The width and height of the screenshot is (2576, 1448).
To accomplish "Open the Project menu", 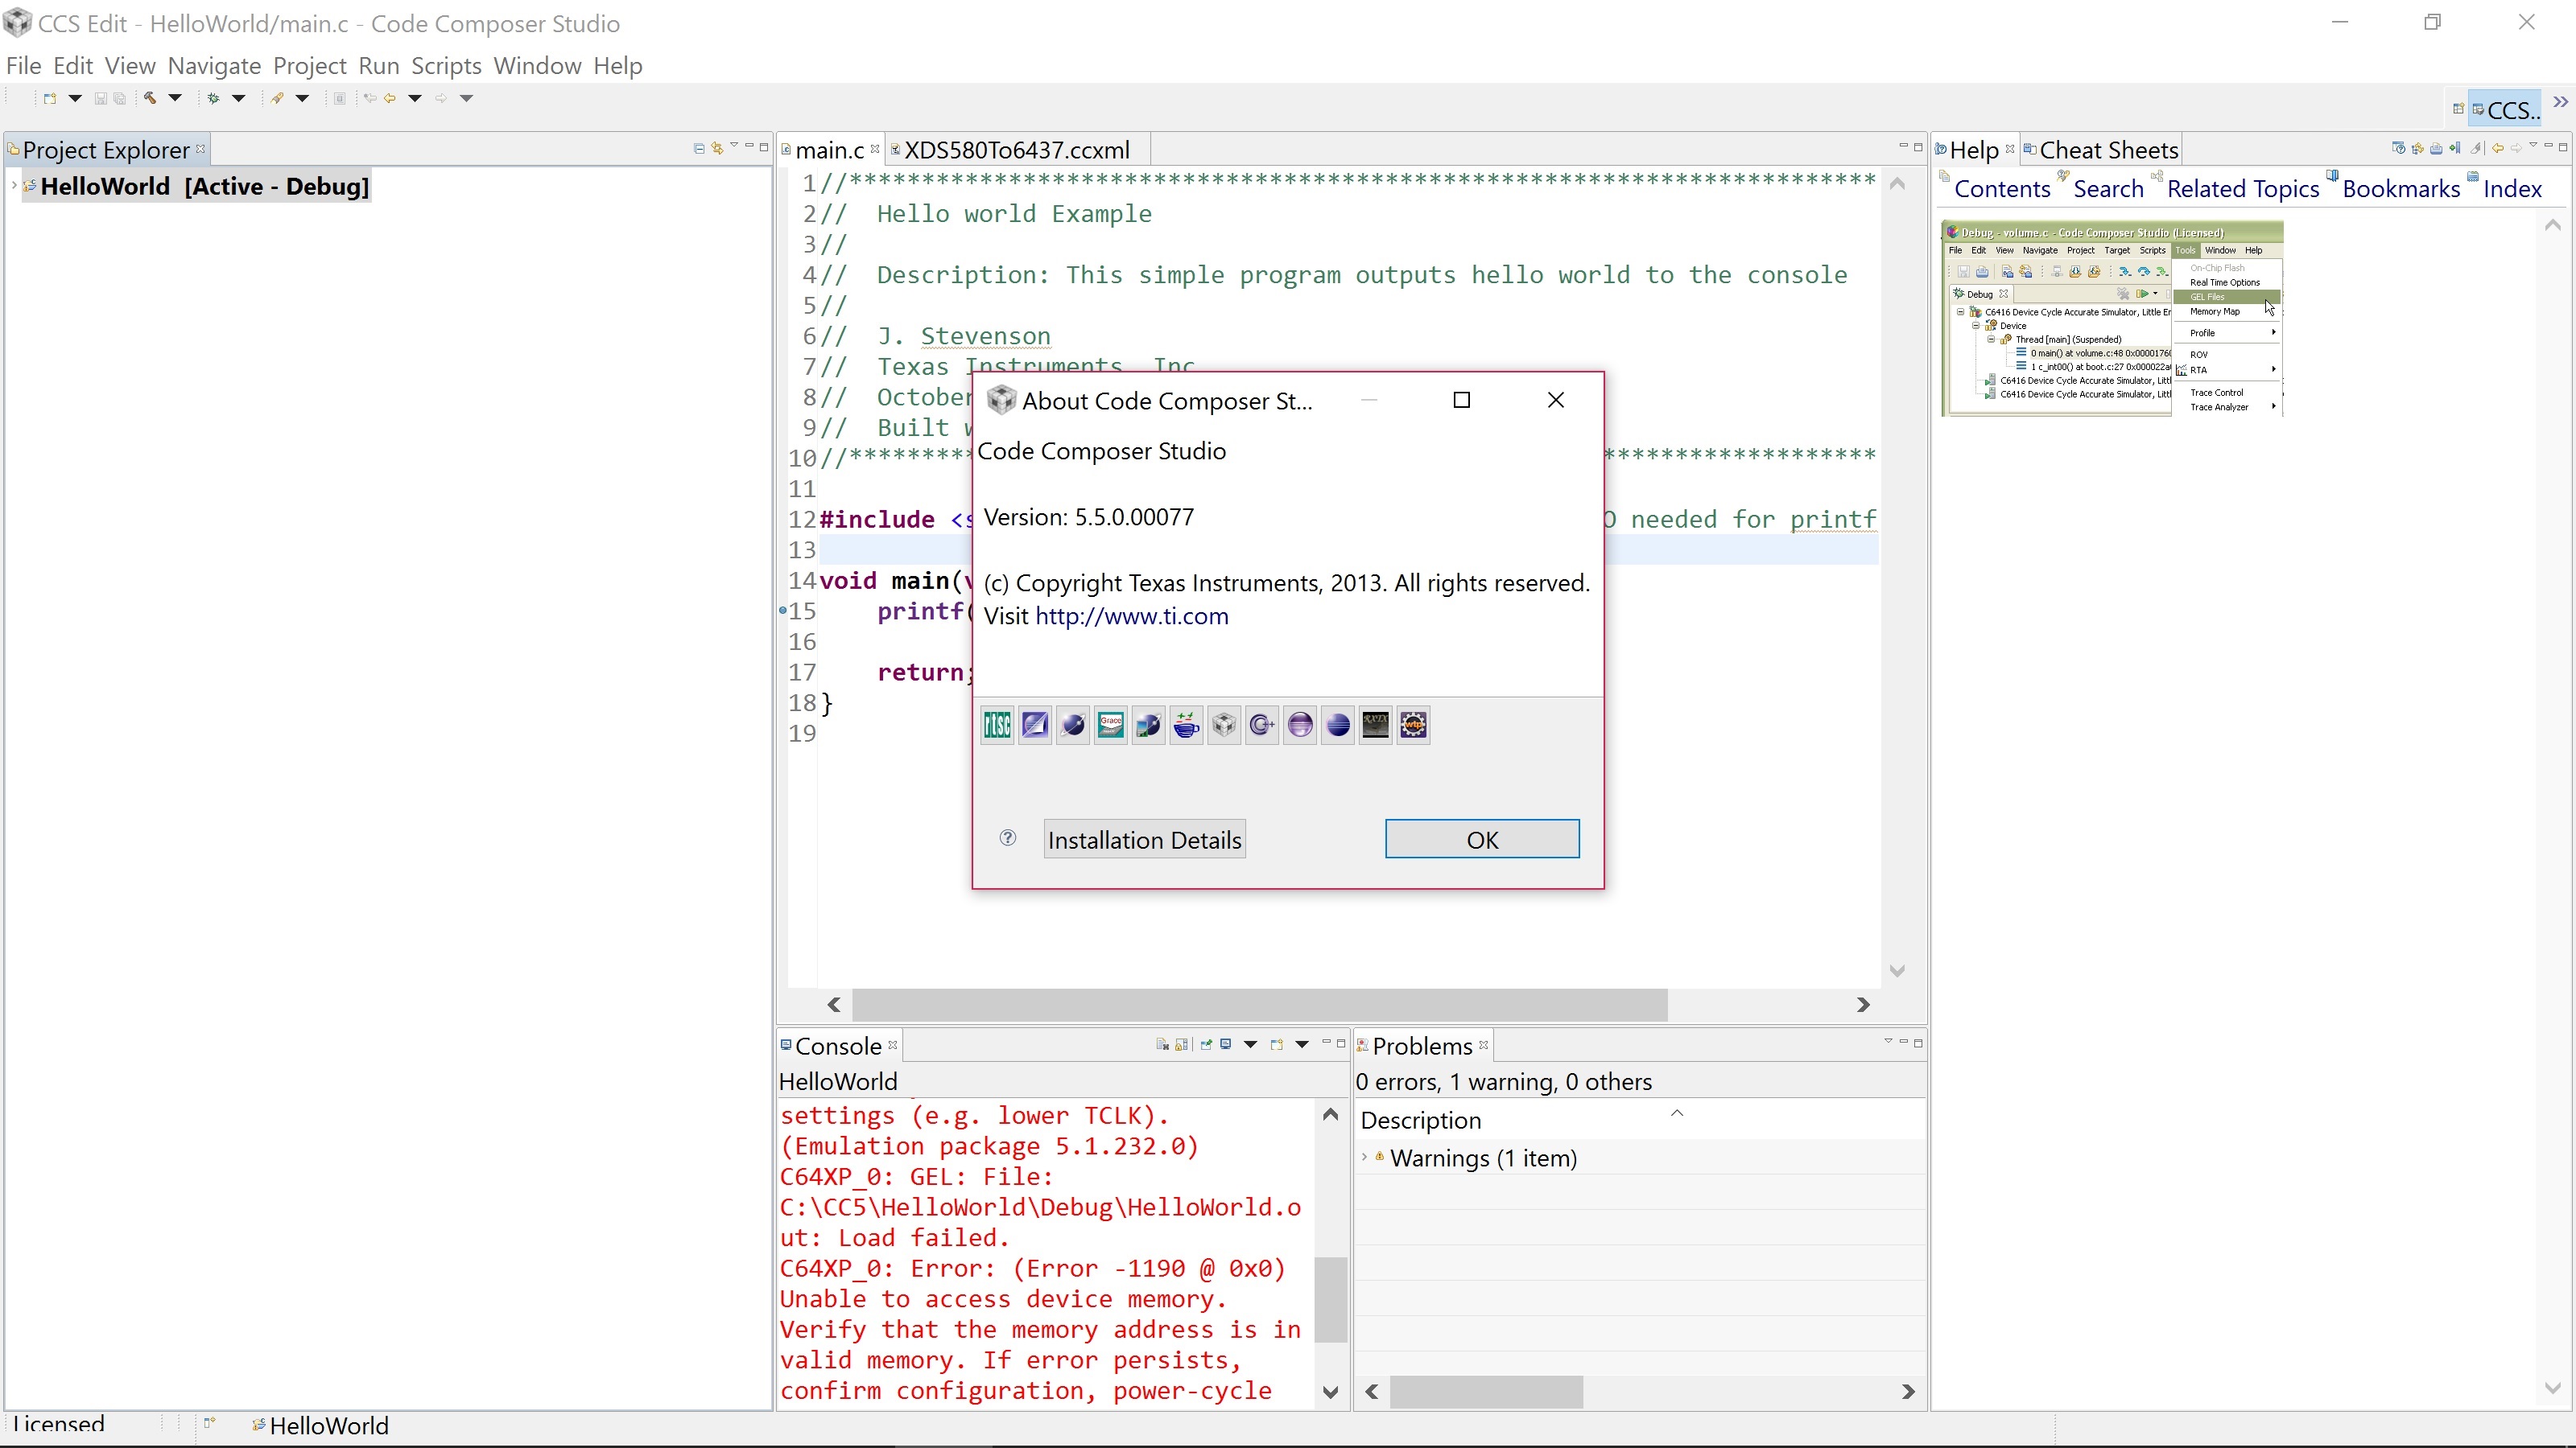I will pyautogui.click(x=309, y=66).
